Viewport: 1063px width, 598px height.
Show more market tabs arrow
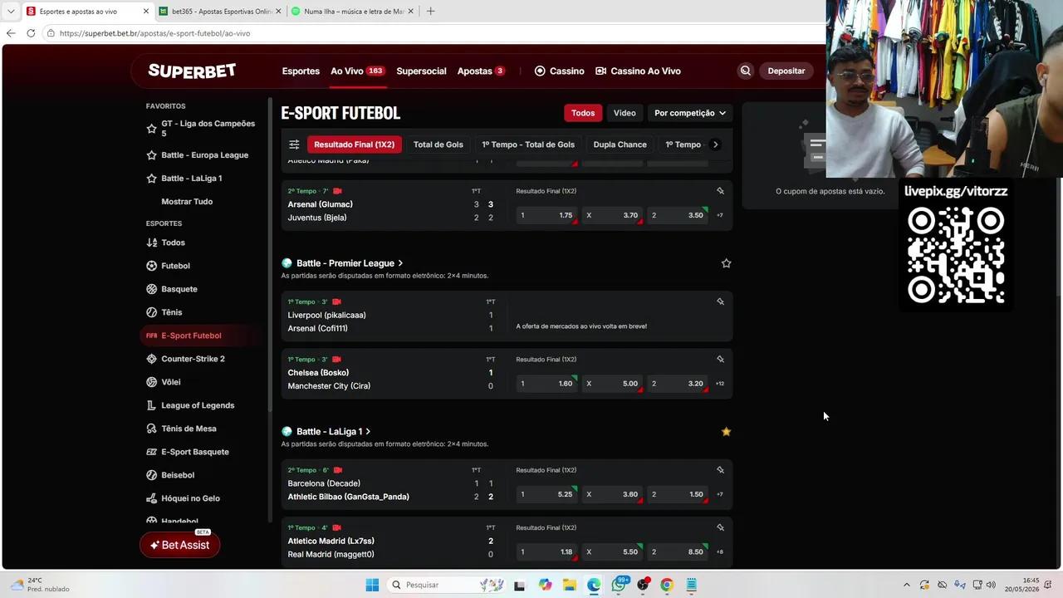(x=716, y=145)
